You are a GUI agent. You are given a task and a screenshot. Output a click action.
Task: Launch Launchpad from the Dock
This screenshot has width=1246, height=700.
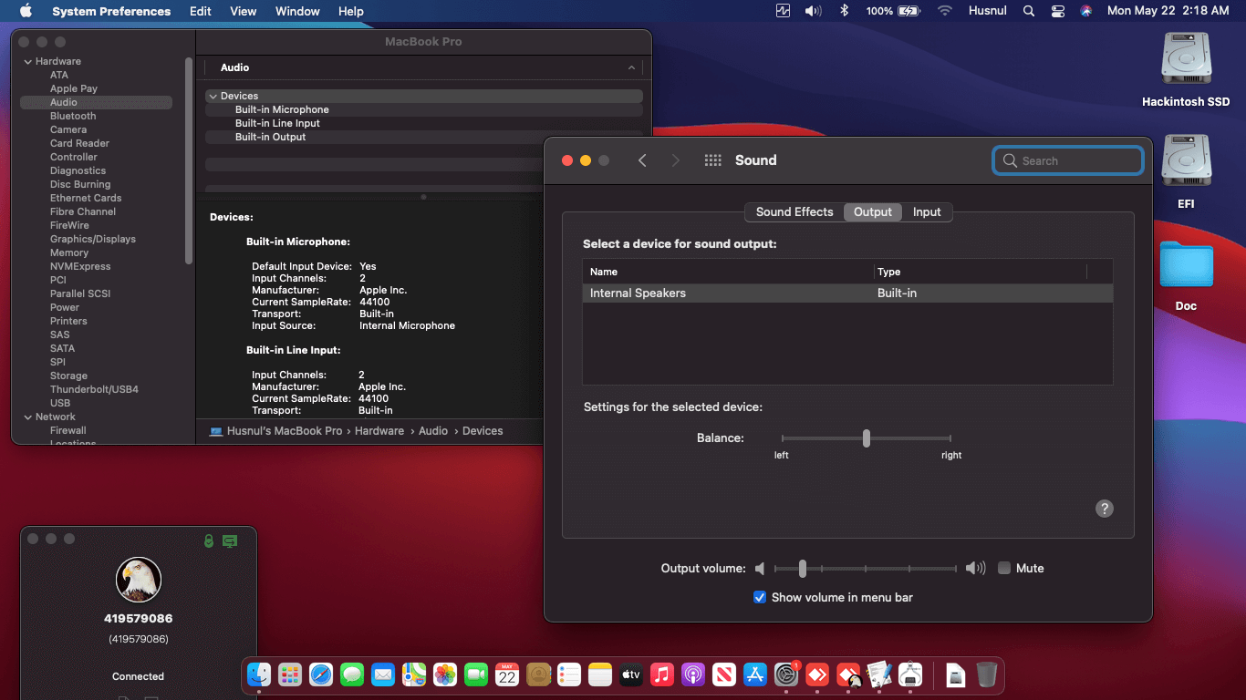tap(290, 674)
